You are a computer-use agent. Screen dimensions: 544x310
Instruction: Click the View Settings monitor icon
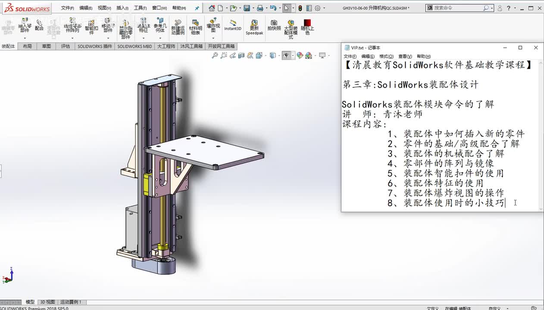click(322, 56)
